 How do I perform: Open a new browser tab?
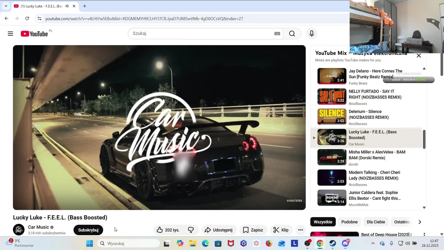tap(84, 6)
